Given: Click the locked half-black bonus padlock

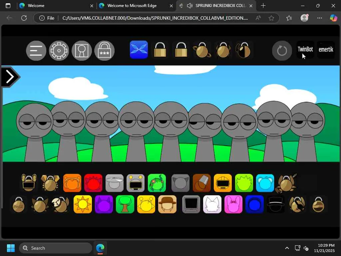Looking at the screenshot, I should pos(243,50).
